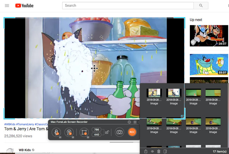The width and height of the screenshot is (229, 154).
Task: Delete the item with the trash icon
Action: click(x=159, y=152)
